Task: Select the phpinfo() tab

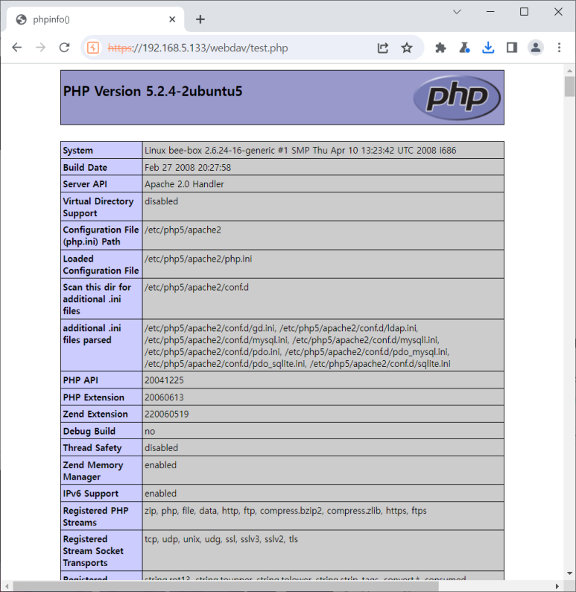Action: click(95, 19)
